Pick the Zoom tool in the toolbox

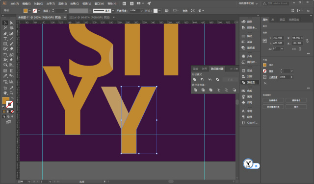click(11, 92)
